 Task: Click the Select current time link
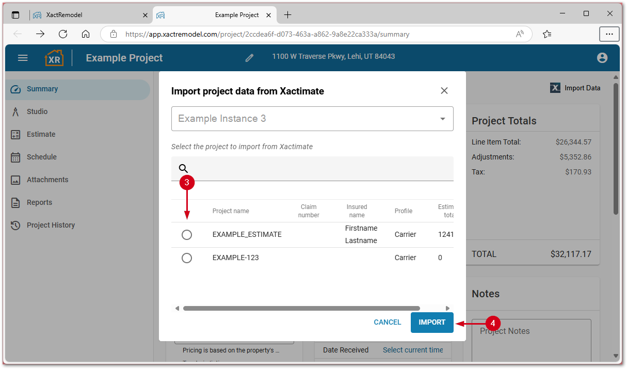point(413,350)
